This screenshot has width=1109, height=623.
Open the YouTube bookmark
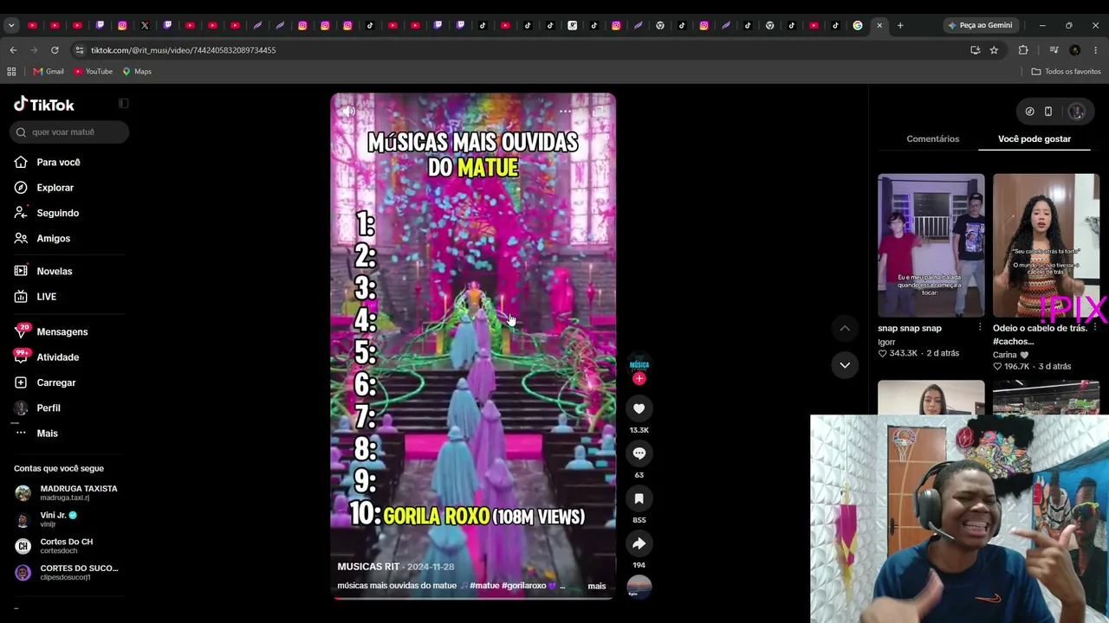(x=94, y=72)
